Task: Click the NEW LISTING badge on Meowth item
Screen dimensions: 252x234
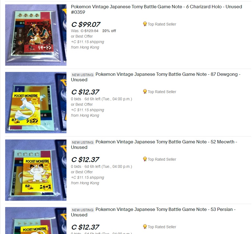Action: coord(83,142)
